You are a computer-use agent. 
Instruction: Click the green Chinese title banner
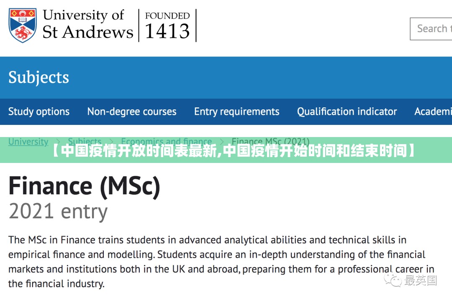(234, 151)
